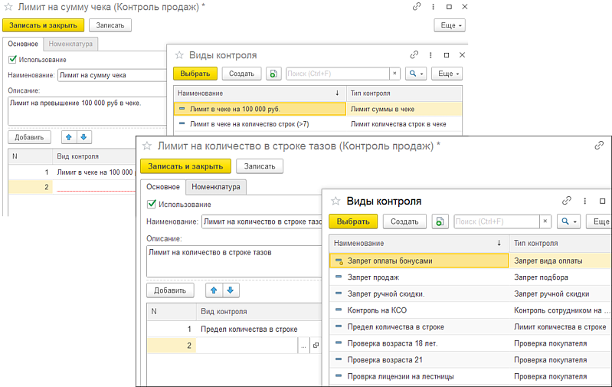Click favorite star of upper Виды контроля window
The width and height of the screenshot is (612, 387).
[179, 55]
